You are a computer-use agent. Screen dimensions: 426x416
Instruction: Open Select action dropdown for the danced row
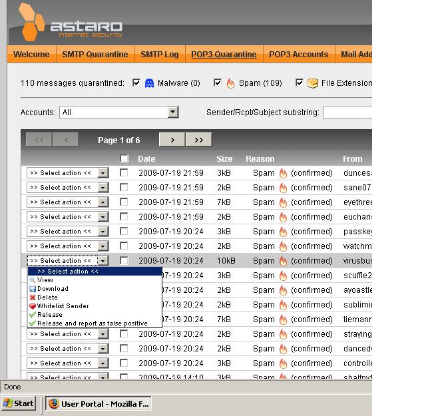click(x=68, y=349)
